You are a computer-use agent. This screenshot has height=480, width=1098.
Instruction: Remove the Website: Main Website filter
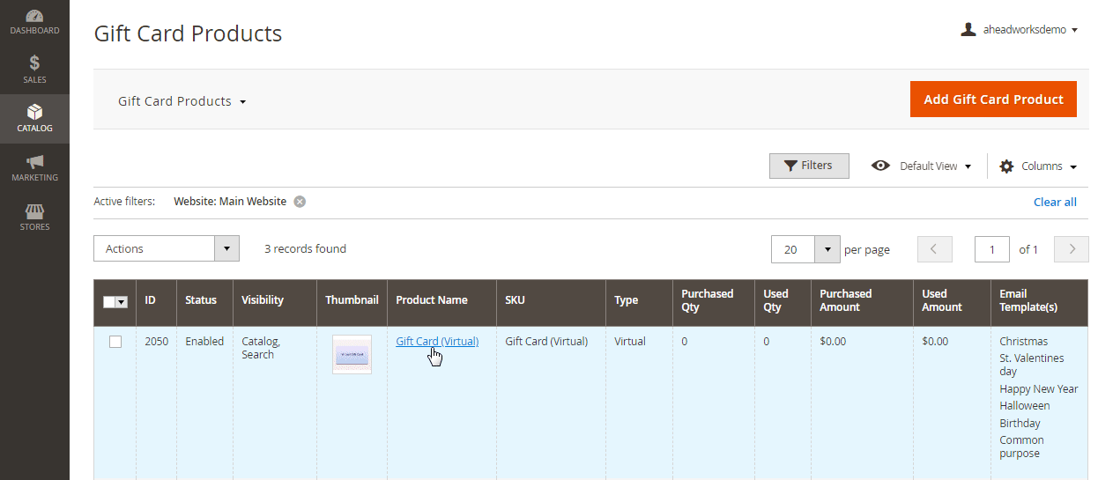pyautogui.click(x=300, y=202)
